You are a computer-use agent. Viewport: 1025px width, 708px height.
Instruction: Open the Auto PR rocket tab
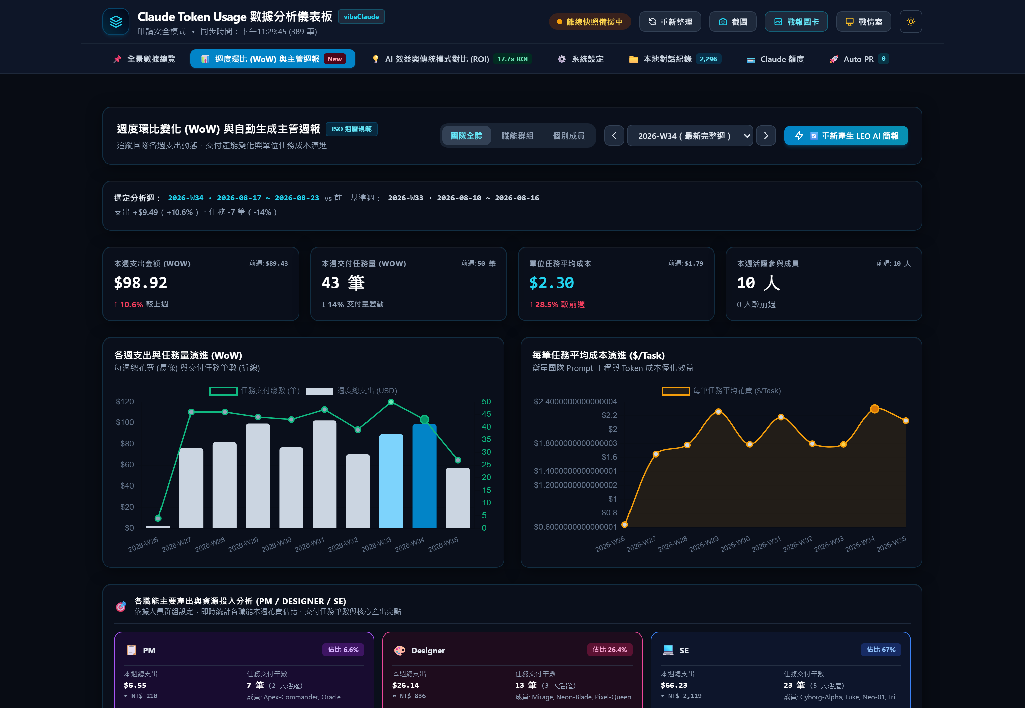859,59
